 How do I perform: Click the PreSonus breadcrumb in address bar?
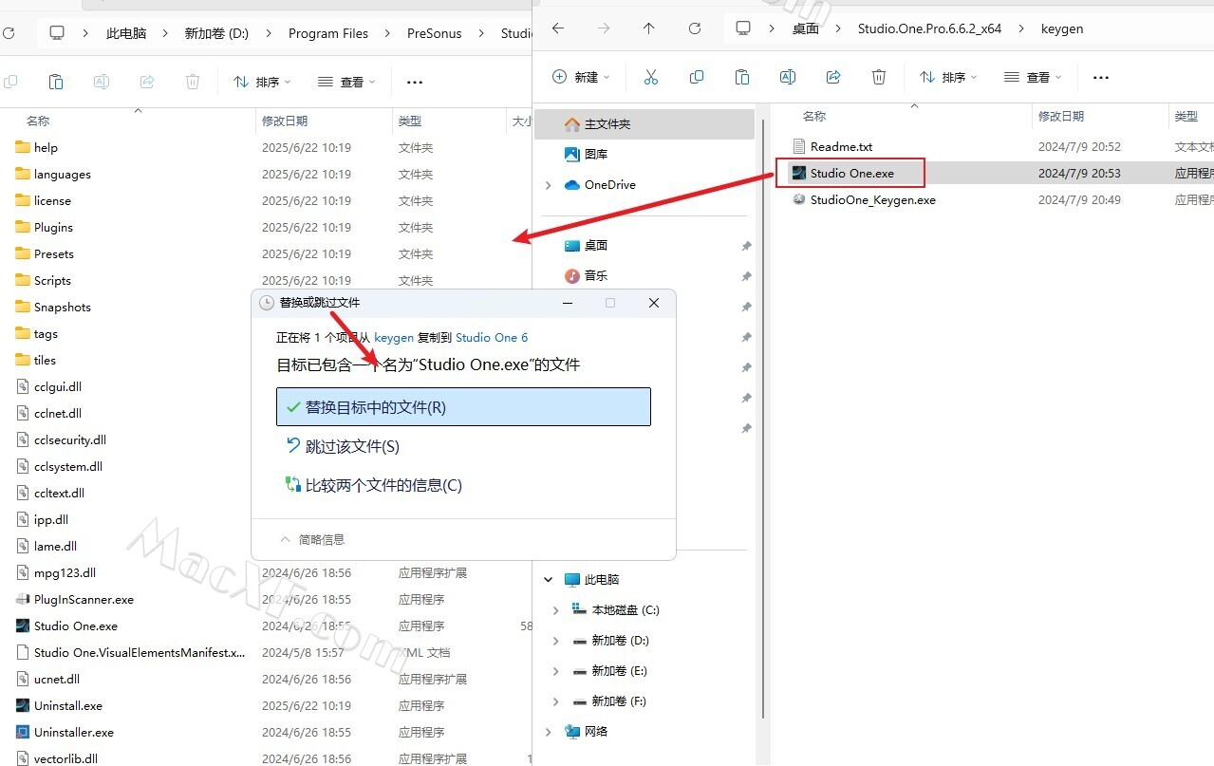(435, 33)
